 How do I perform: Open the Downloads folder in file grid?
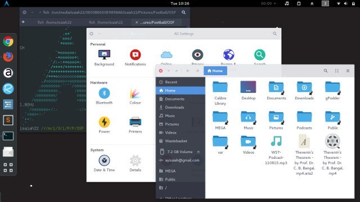pyautogui.click(x=304, y=90)
